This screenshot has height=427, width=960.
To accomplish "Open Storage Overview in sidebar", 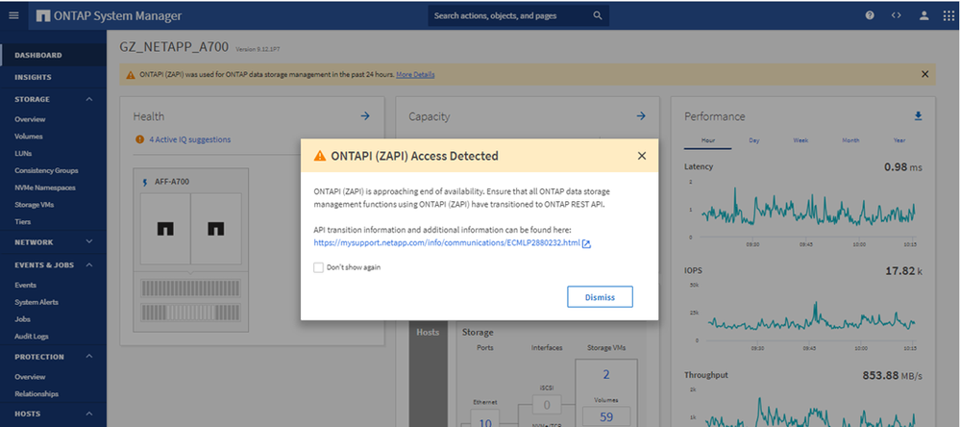I will point(30,119).
